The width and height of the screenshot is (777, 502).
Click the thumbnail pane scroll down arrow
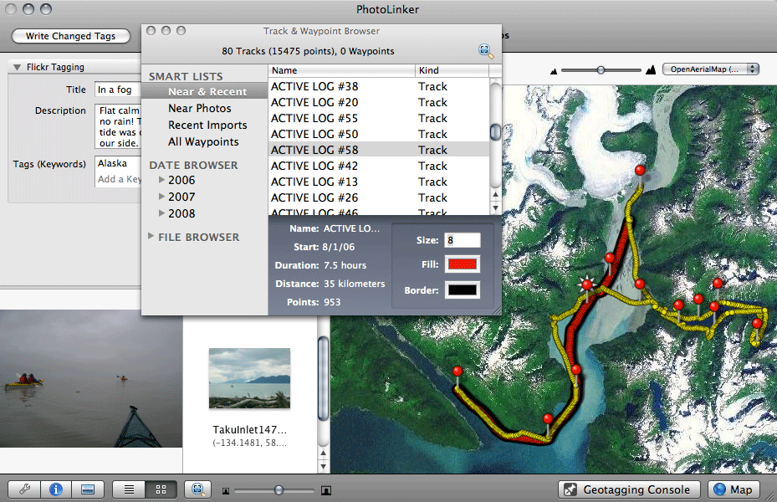tap(323, 466)
